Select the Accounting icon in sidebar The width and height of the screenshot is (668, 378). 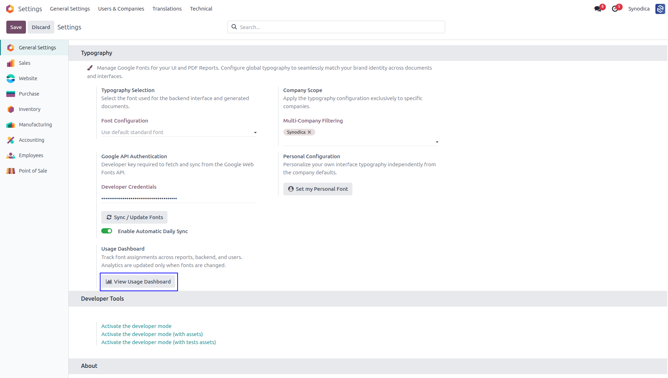coord(11,140)
